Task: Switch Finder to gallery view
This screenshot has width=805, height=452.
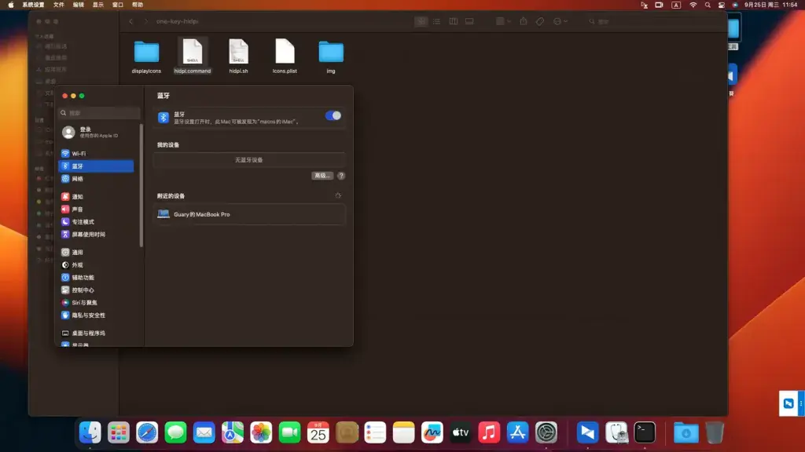Action: 469,21
